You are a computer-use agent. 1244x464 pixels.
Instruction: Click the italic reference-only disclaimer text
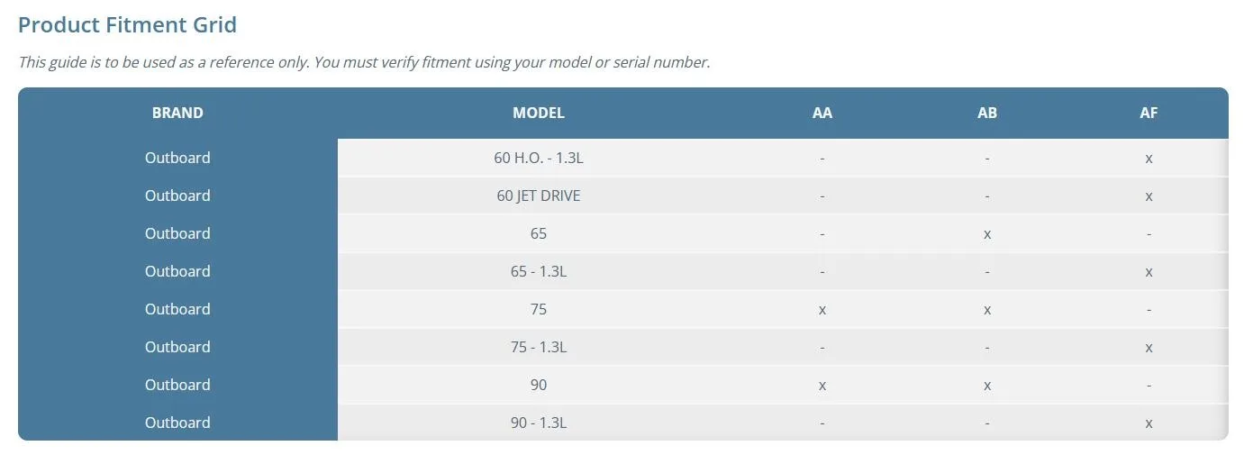[364, 63]
